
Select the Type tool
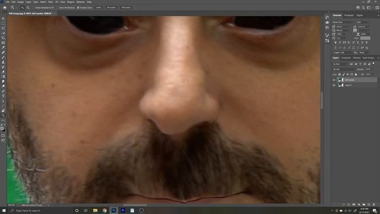tap(3, 96)
